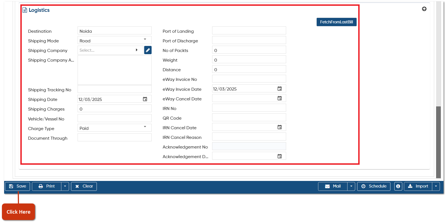Focus the Shipping Tracking No field
Screen dimensions: 446x223
point(114,89)
